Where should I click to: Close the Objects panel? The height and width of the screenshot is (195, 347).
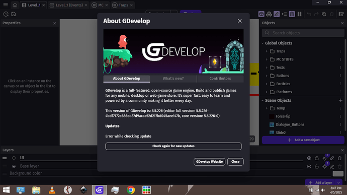(342, 23)
